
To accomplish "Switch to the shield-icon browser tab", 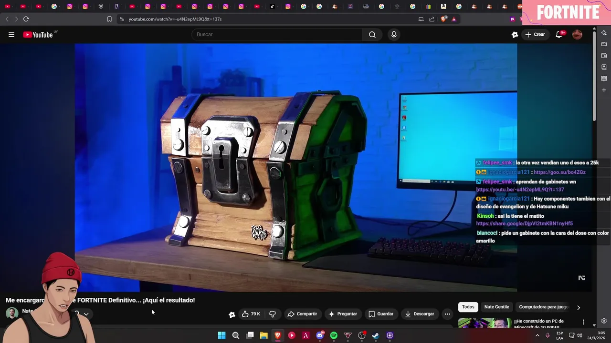I will [x=101, y=6].
